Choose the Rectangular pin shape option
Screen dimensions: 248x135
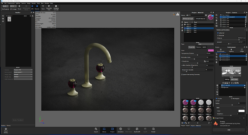231,98
